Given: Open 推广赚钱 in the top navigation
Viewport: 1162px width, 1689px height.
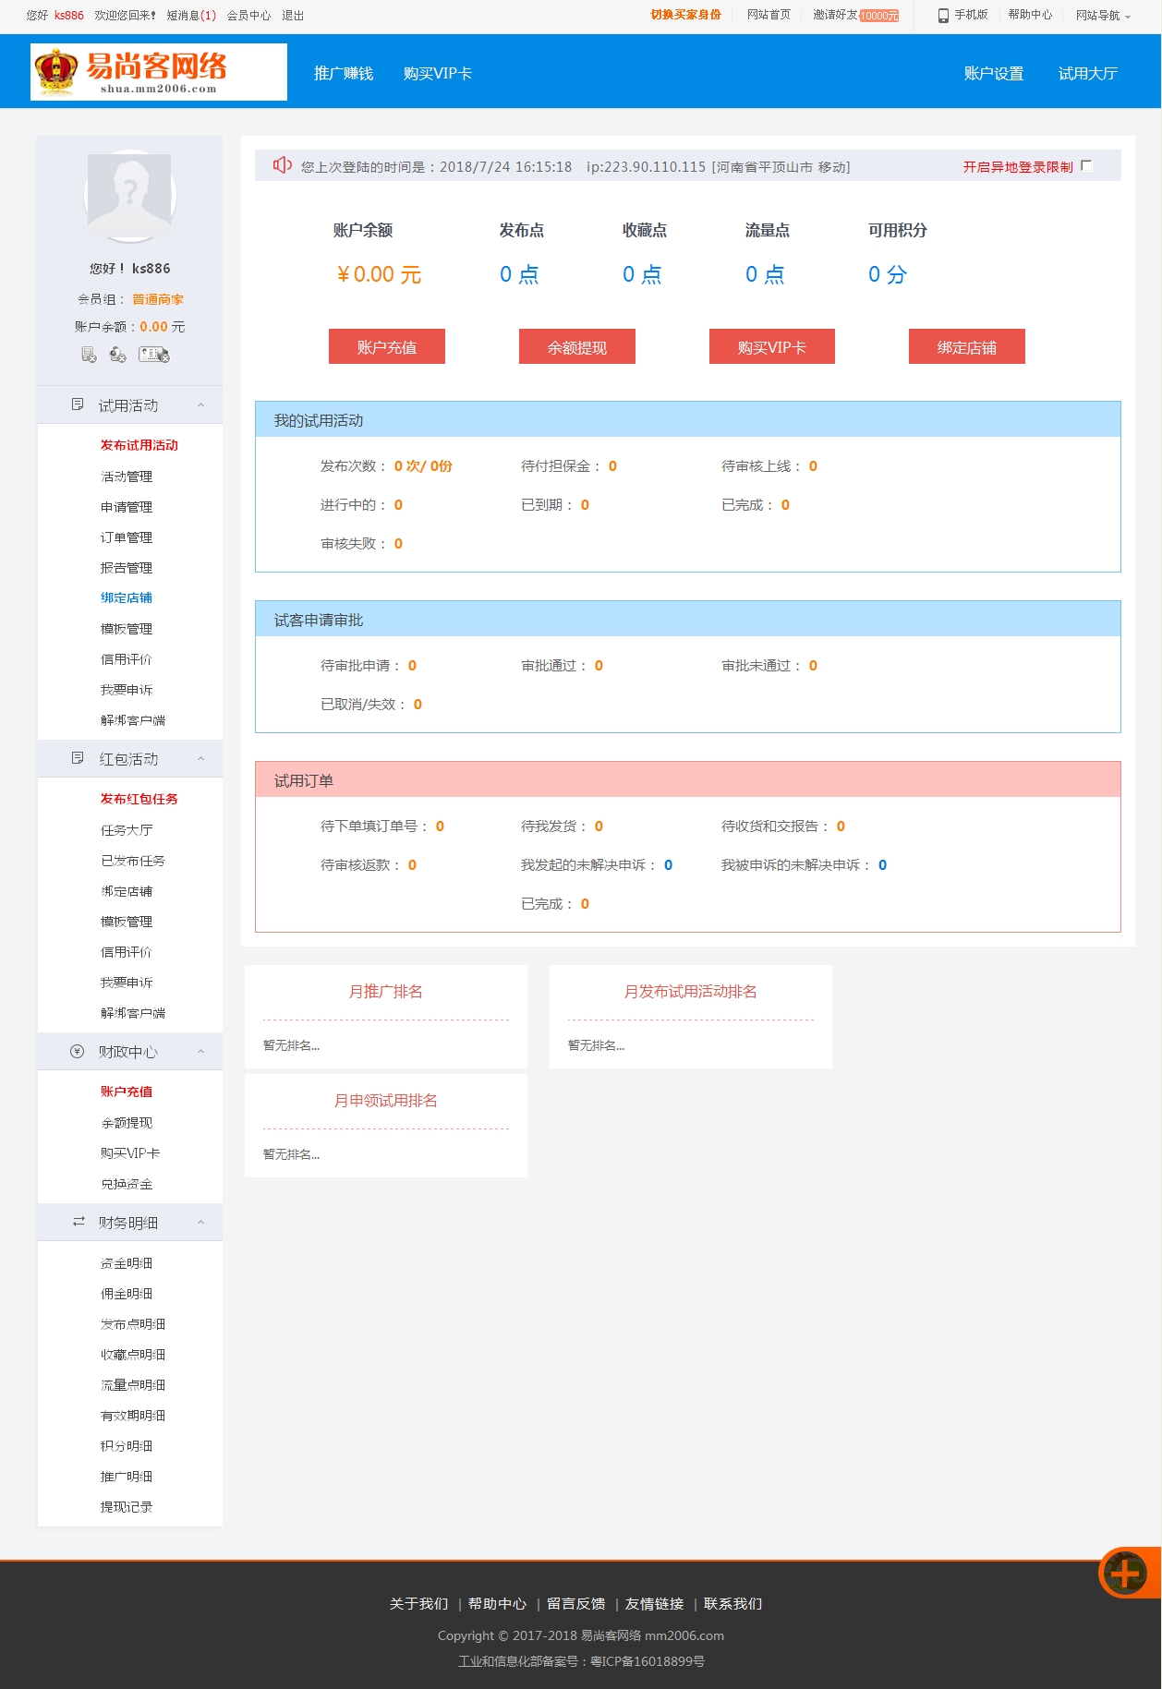Looking at the screenshot, I should tap(344, 74).
